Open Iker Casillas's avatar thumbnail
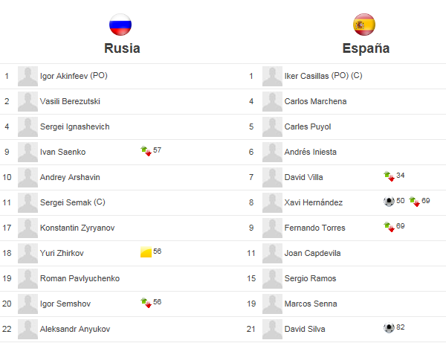 (x=272, y=77)
